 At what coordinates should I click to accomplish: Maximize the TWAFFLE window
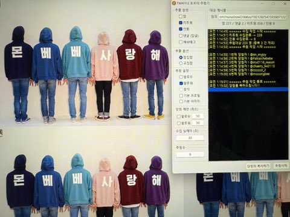pyautogui.click(x=274, y=4)
